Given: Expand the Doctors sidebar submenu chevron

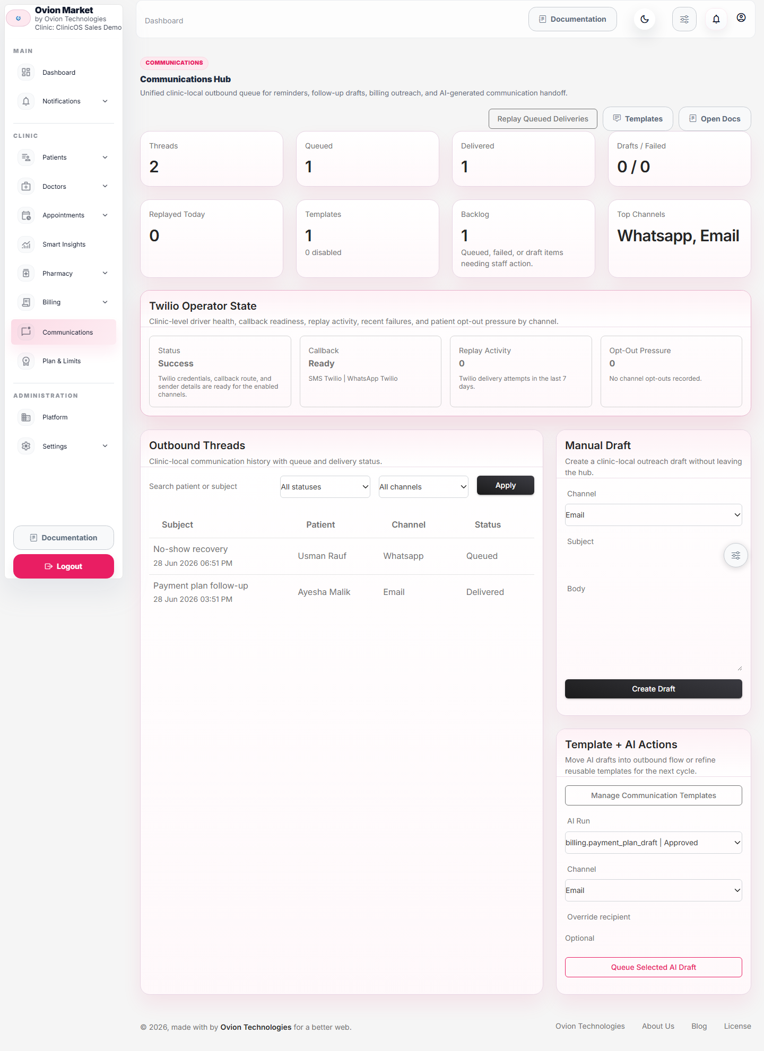Looking at the screenshot, I should [x=105, y=186].
